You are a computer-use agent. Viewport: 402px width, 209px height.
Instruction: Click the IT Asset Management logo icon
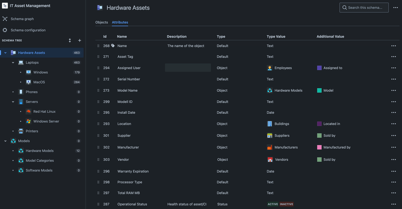tap(5, 6)
